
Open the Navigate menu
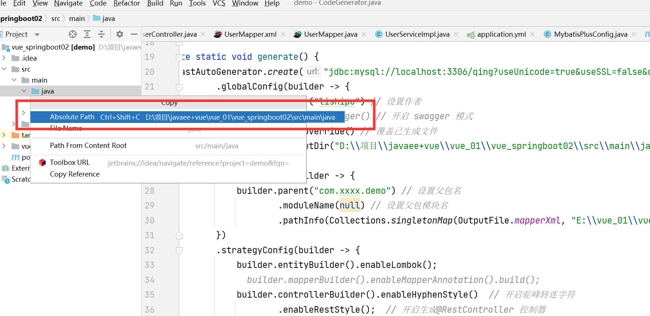(x=68, y=3)
